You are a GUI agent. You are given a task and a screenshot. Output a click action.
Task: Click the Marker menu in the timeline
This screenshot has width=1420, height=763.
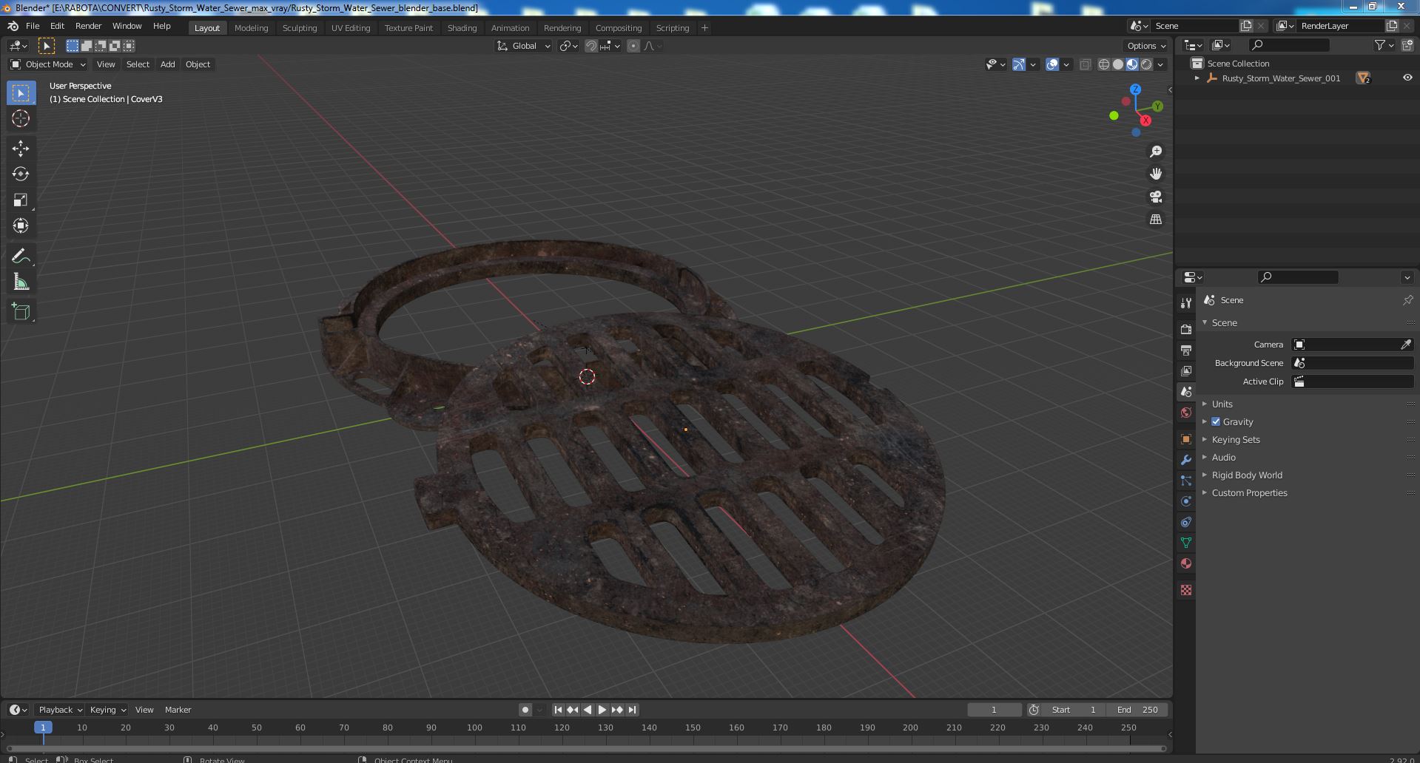[178, 710]
